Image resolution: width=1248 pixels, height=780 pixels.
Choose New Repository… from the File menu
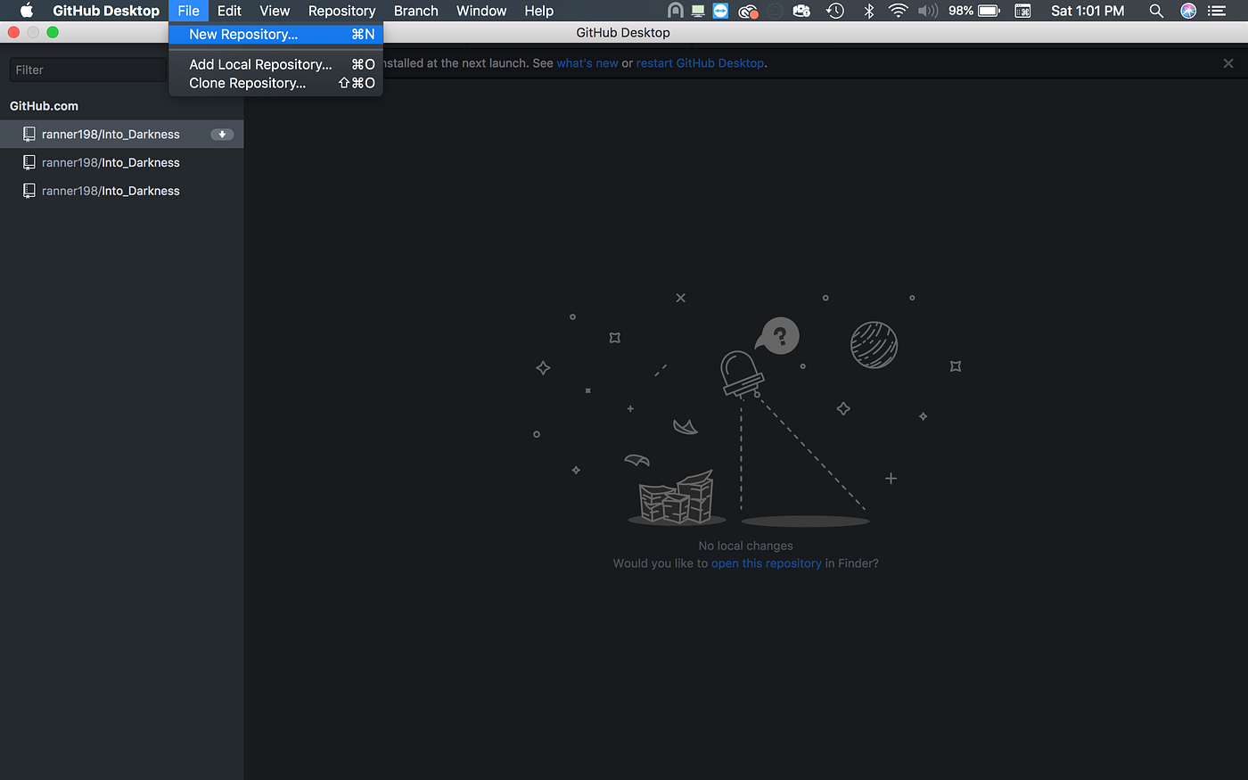[275, 34]
